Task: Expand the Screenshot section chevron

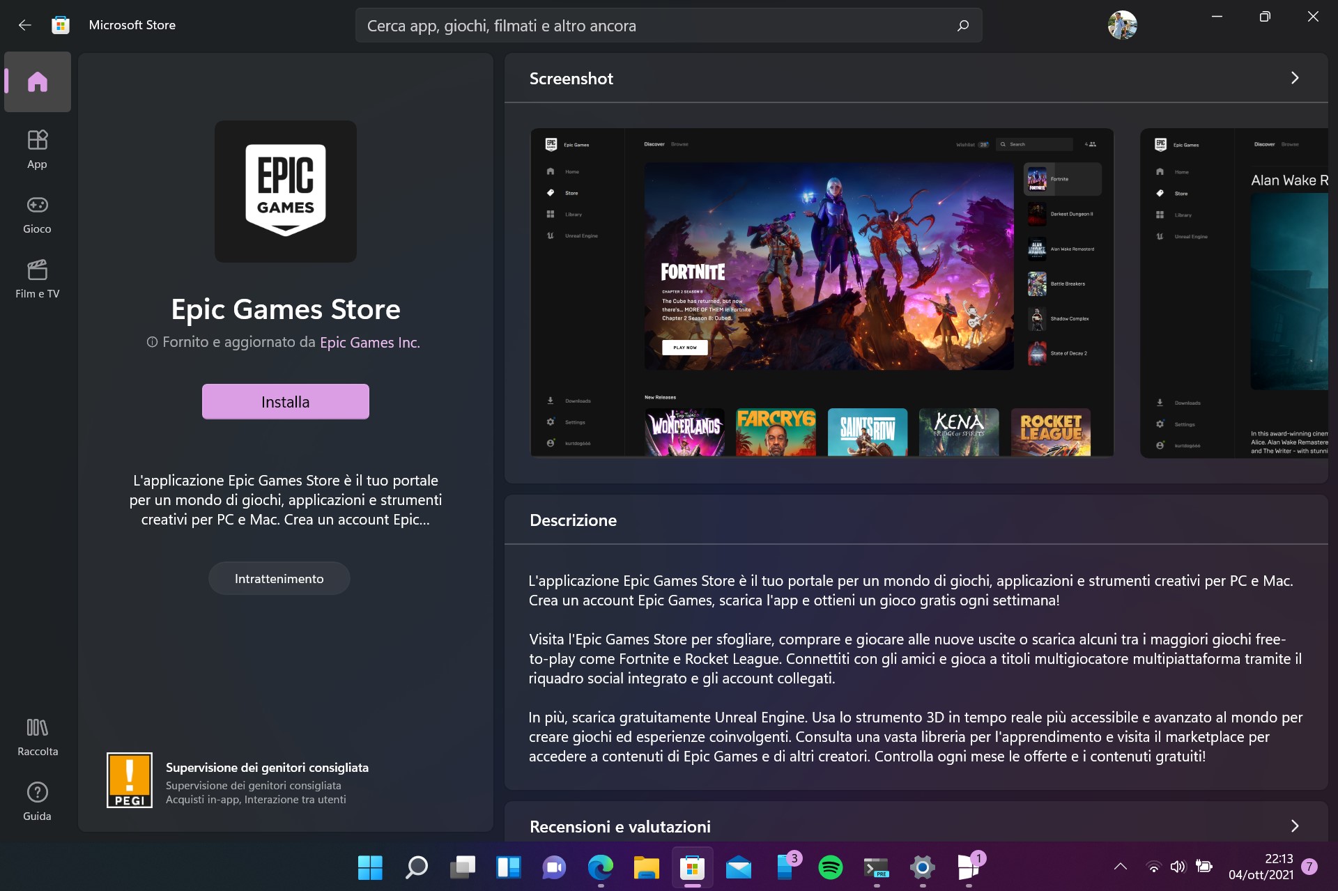Action: [x=1294, y=78]
